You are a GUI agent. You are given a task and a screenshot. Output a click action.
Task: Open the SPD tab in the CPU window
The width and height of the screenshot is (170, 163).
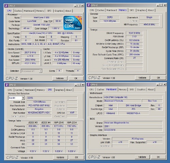pos(49,11)
